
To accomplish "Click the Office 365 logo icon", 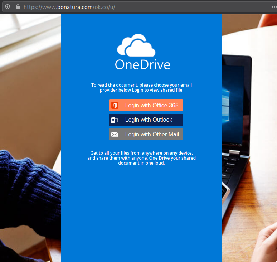I will 115,106.
